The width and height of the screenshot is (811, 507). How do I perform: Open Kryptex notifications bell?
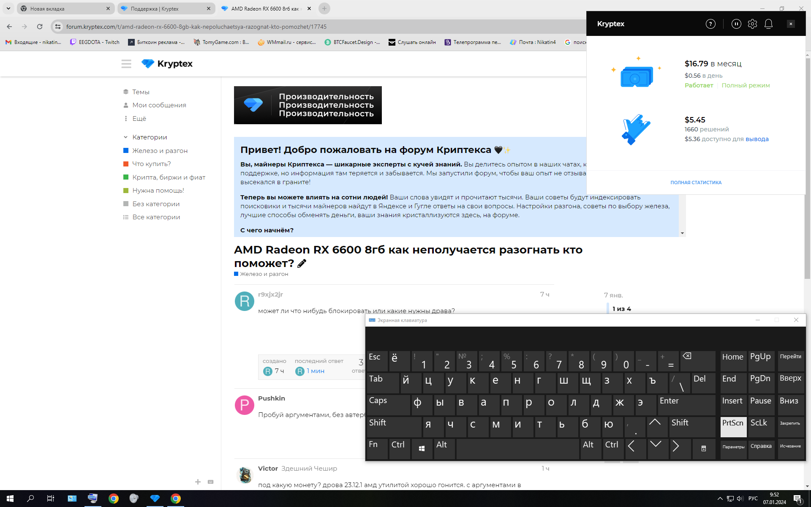[x=768, y=24]
